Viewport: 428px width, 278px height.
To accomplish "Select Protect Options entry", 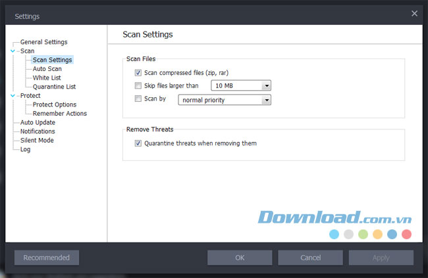I will coord(55,104).
